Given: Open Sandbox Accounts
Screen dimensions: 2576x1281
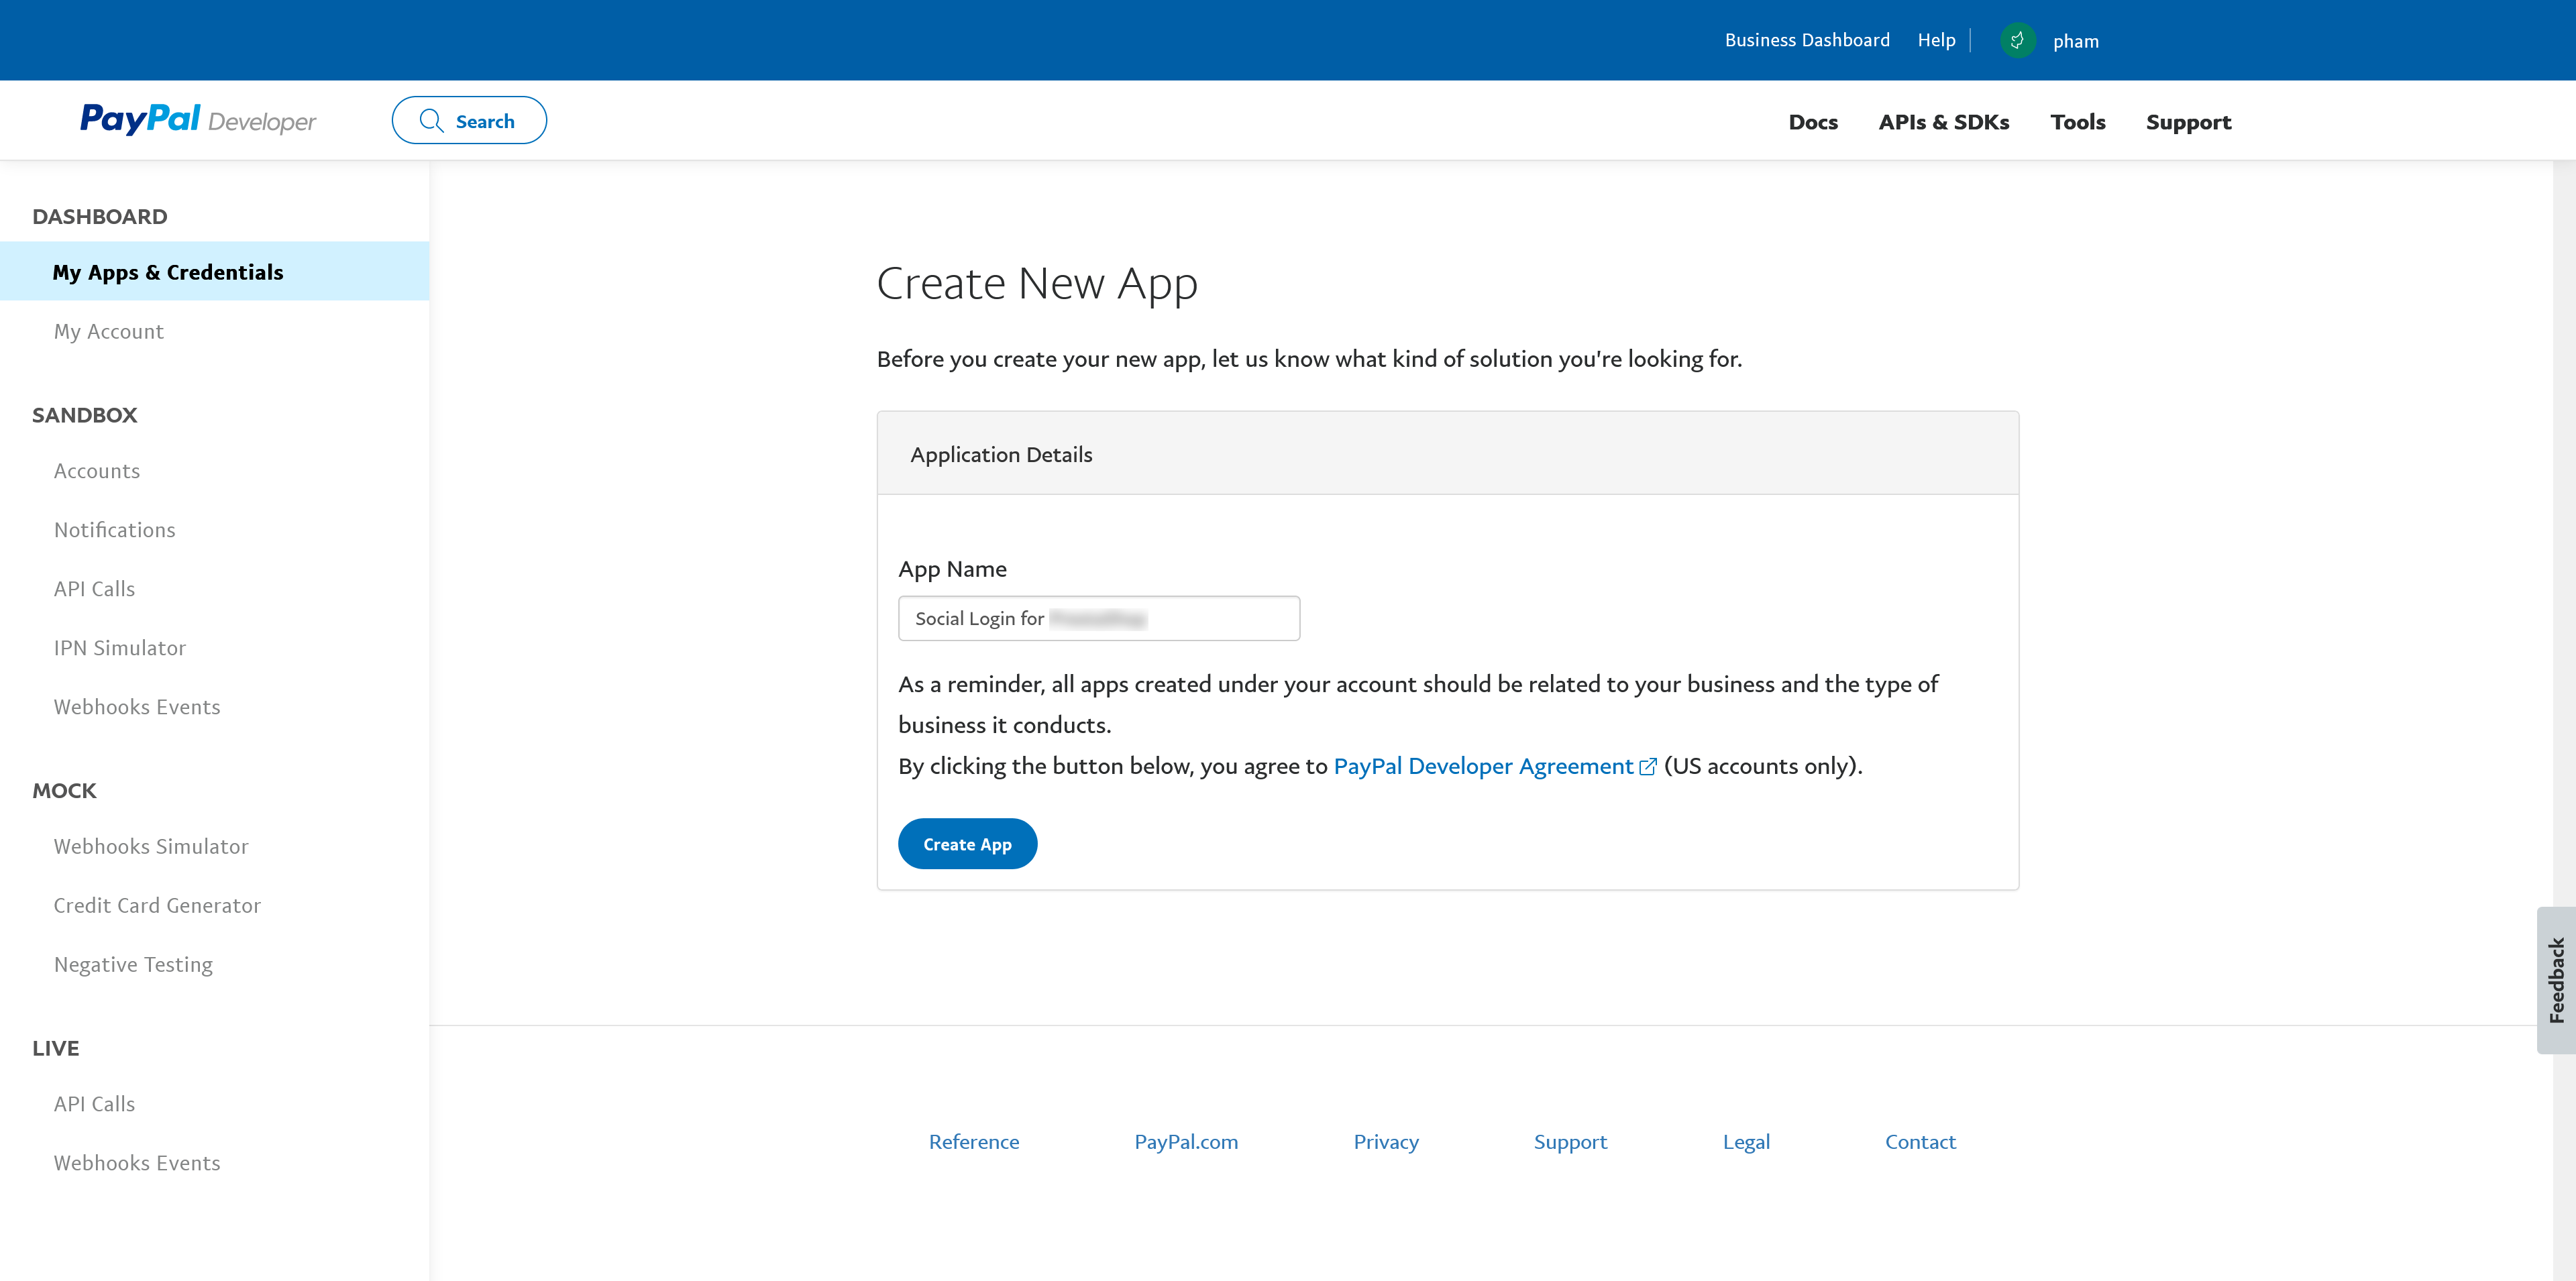Looking at the screenshot, I should click(97, 471).
